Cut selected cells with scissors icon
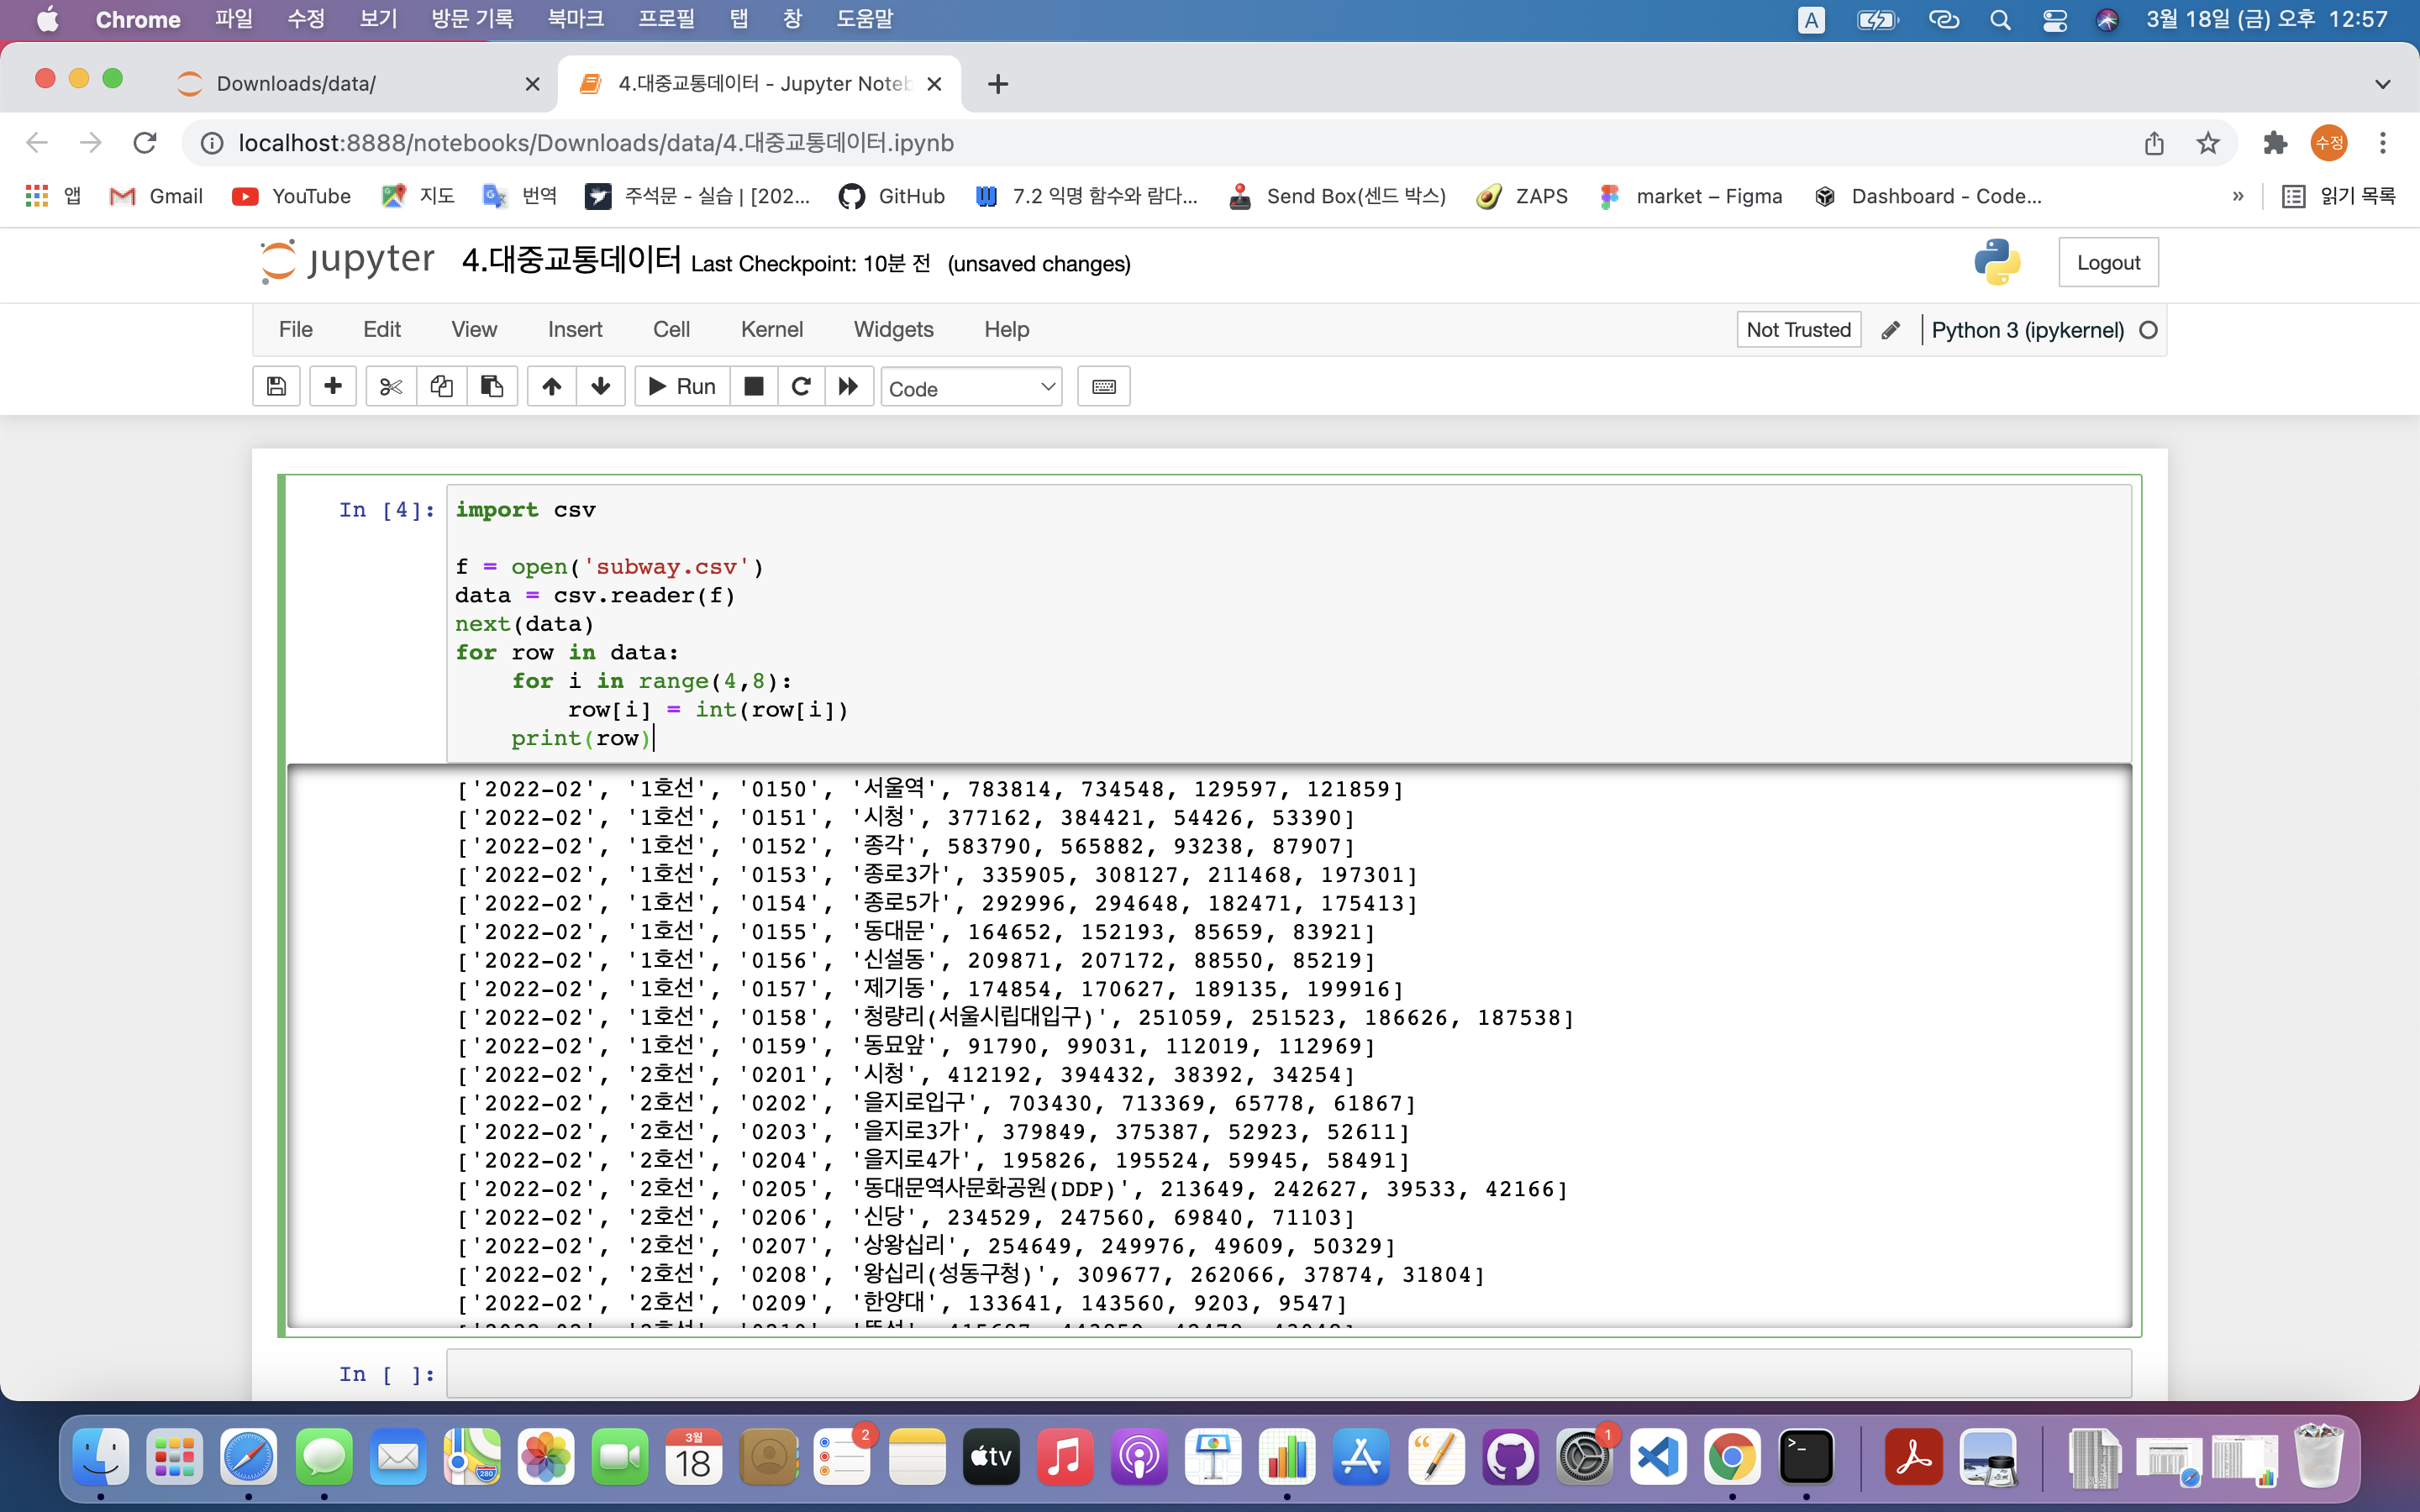The image size is (2420, 1512). click(x=391, y=387)
